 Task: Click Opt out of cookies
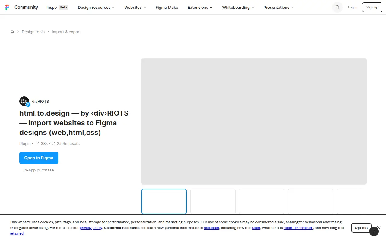(x=361, y=228)
